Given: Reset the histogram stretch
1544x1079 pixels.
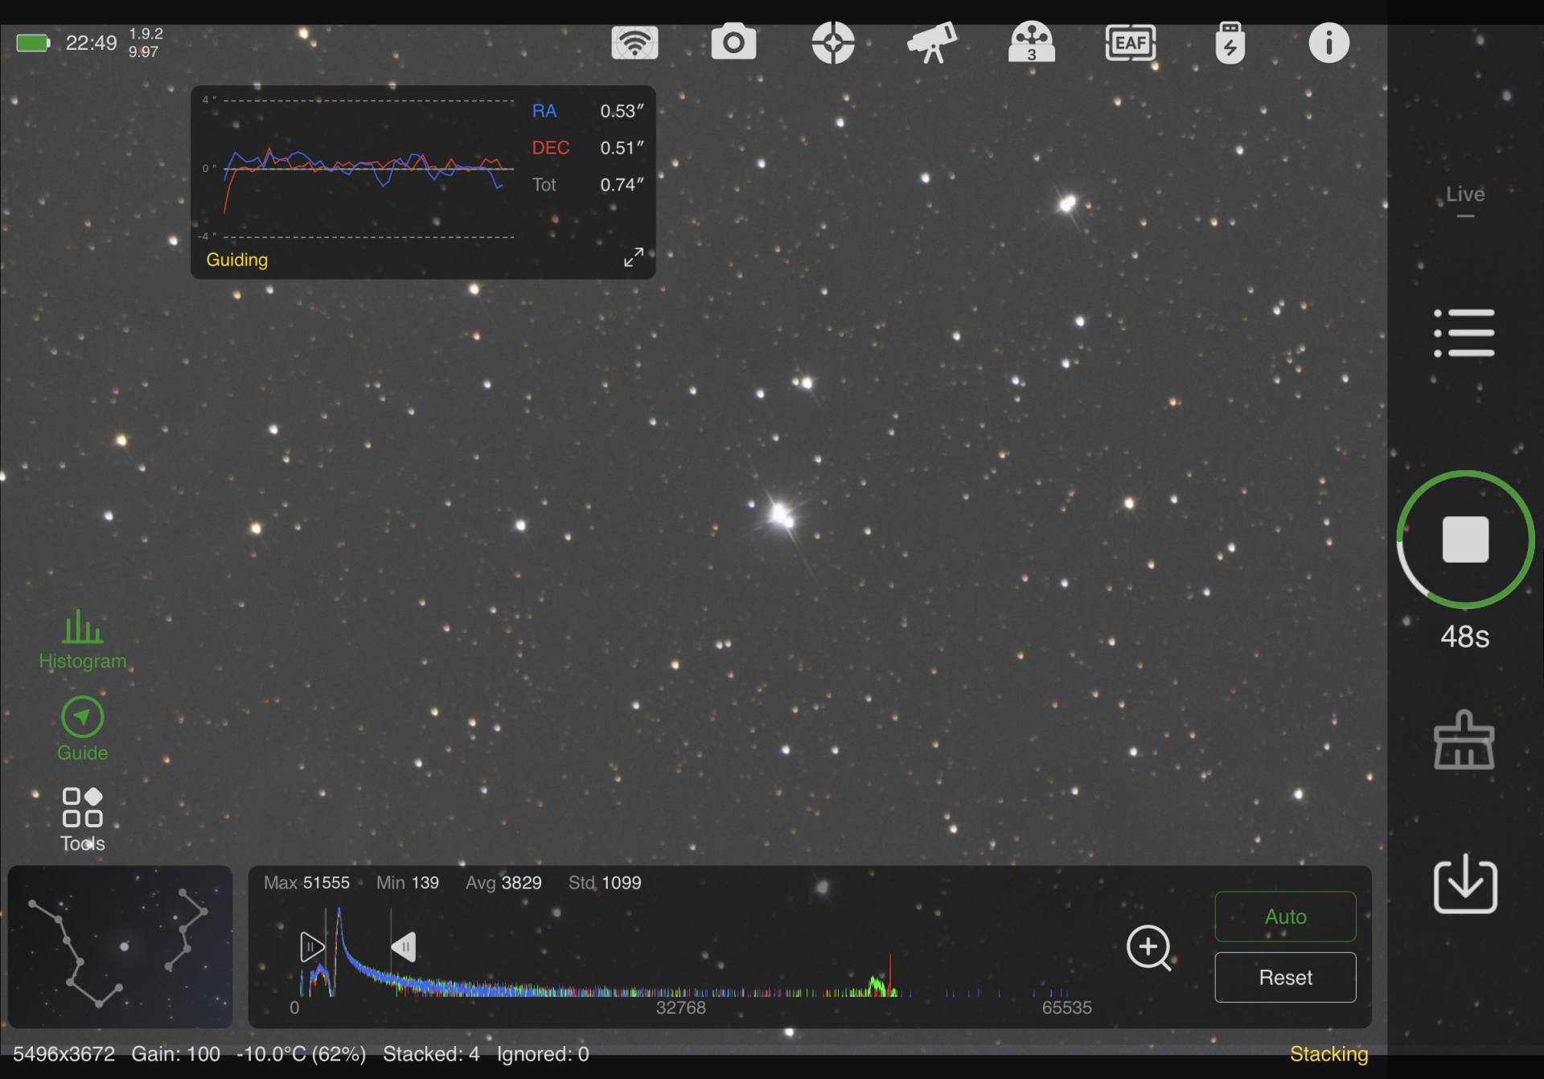Looking at the screenshot, I should pyautogui.click(x=1285, y=978).
